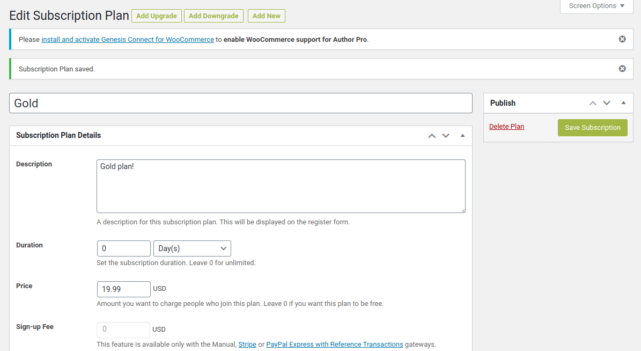Click the Delete Plan link
641x351 pixels.
pyautogui.click(x=506, y=127)
